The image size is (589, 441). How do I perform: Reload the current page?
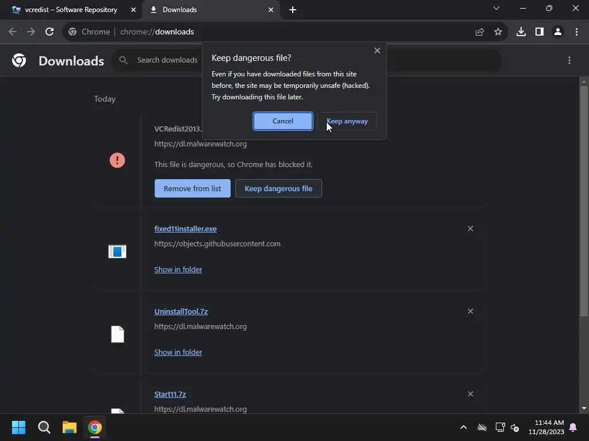pos(49,32)
